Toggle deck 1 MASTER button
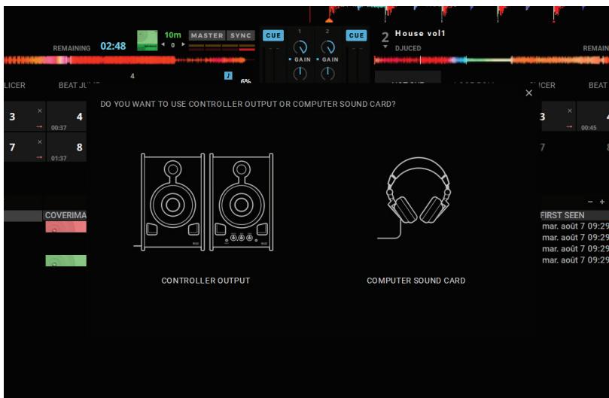This screenshot has height=398, width=609. (207, 35)
